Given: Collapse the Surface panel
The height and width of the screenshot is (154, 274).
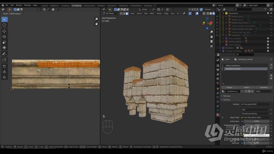Looking at the screenshot, I should pyautogui.click(x=227, y=100).
